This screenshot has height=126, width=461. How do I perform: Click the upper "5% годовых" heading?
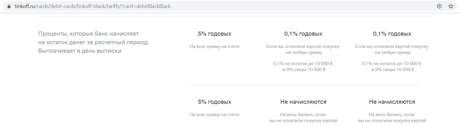click(215, 34)
